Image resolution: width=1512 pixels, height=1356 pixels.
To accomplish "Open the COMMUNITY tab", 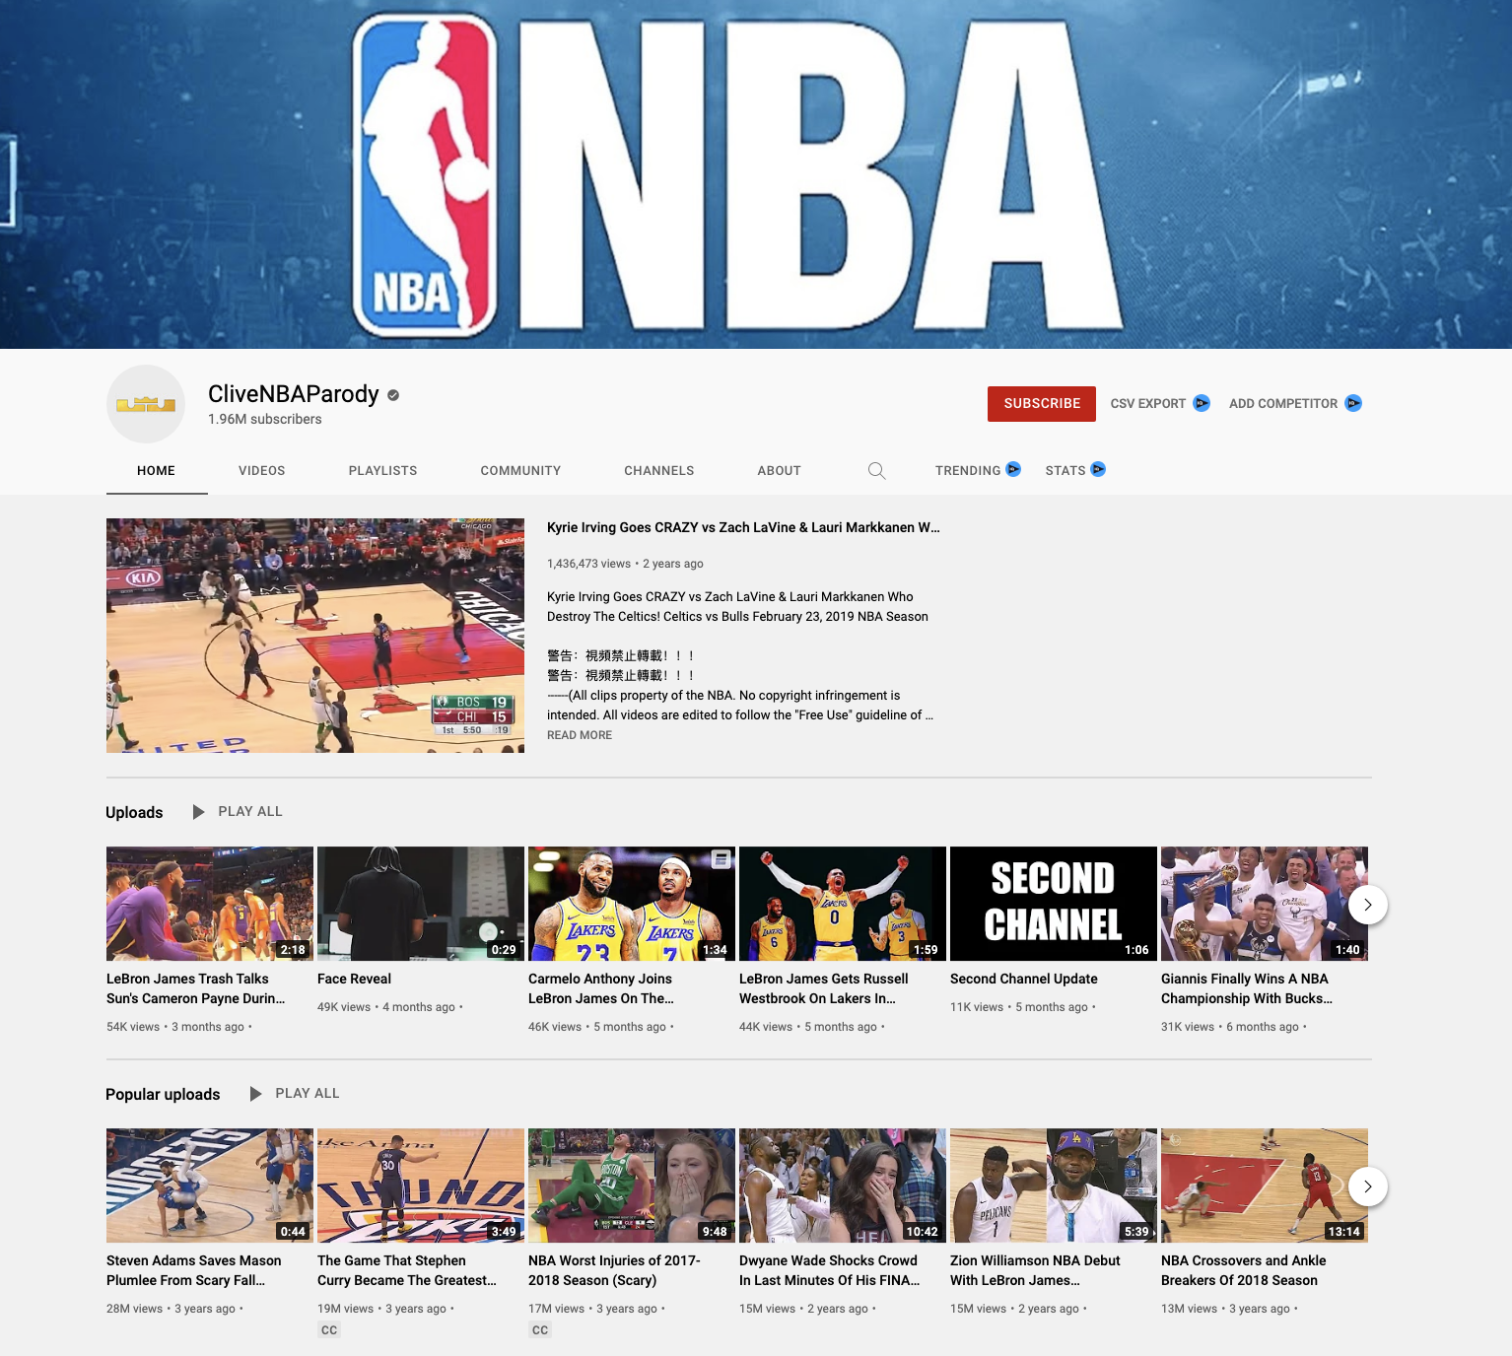I will click(x=520, y=471).
